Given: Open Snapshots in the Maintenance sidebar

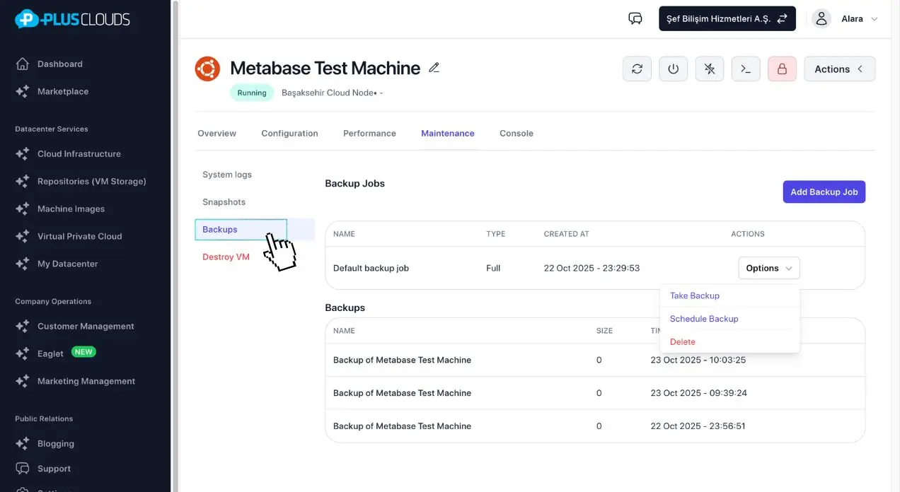Looking at the screenshot, I should 224,201.
